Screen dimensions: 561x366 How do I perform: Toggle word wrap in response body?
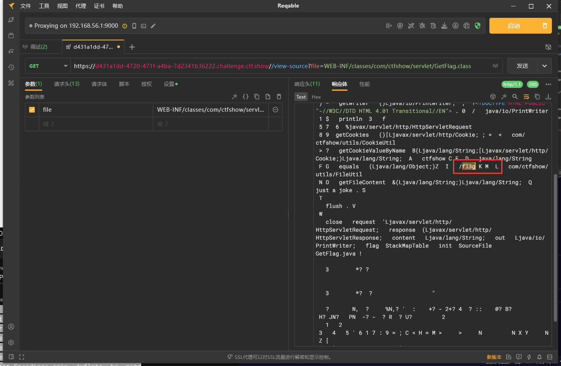pyautogui.click(x=526, y=97)
